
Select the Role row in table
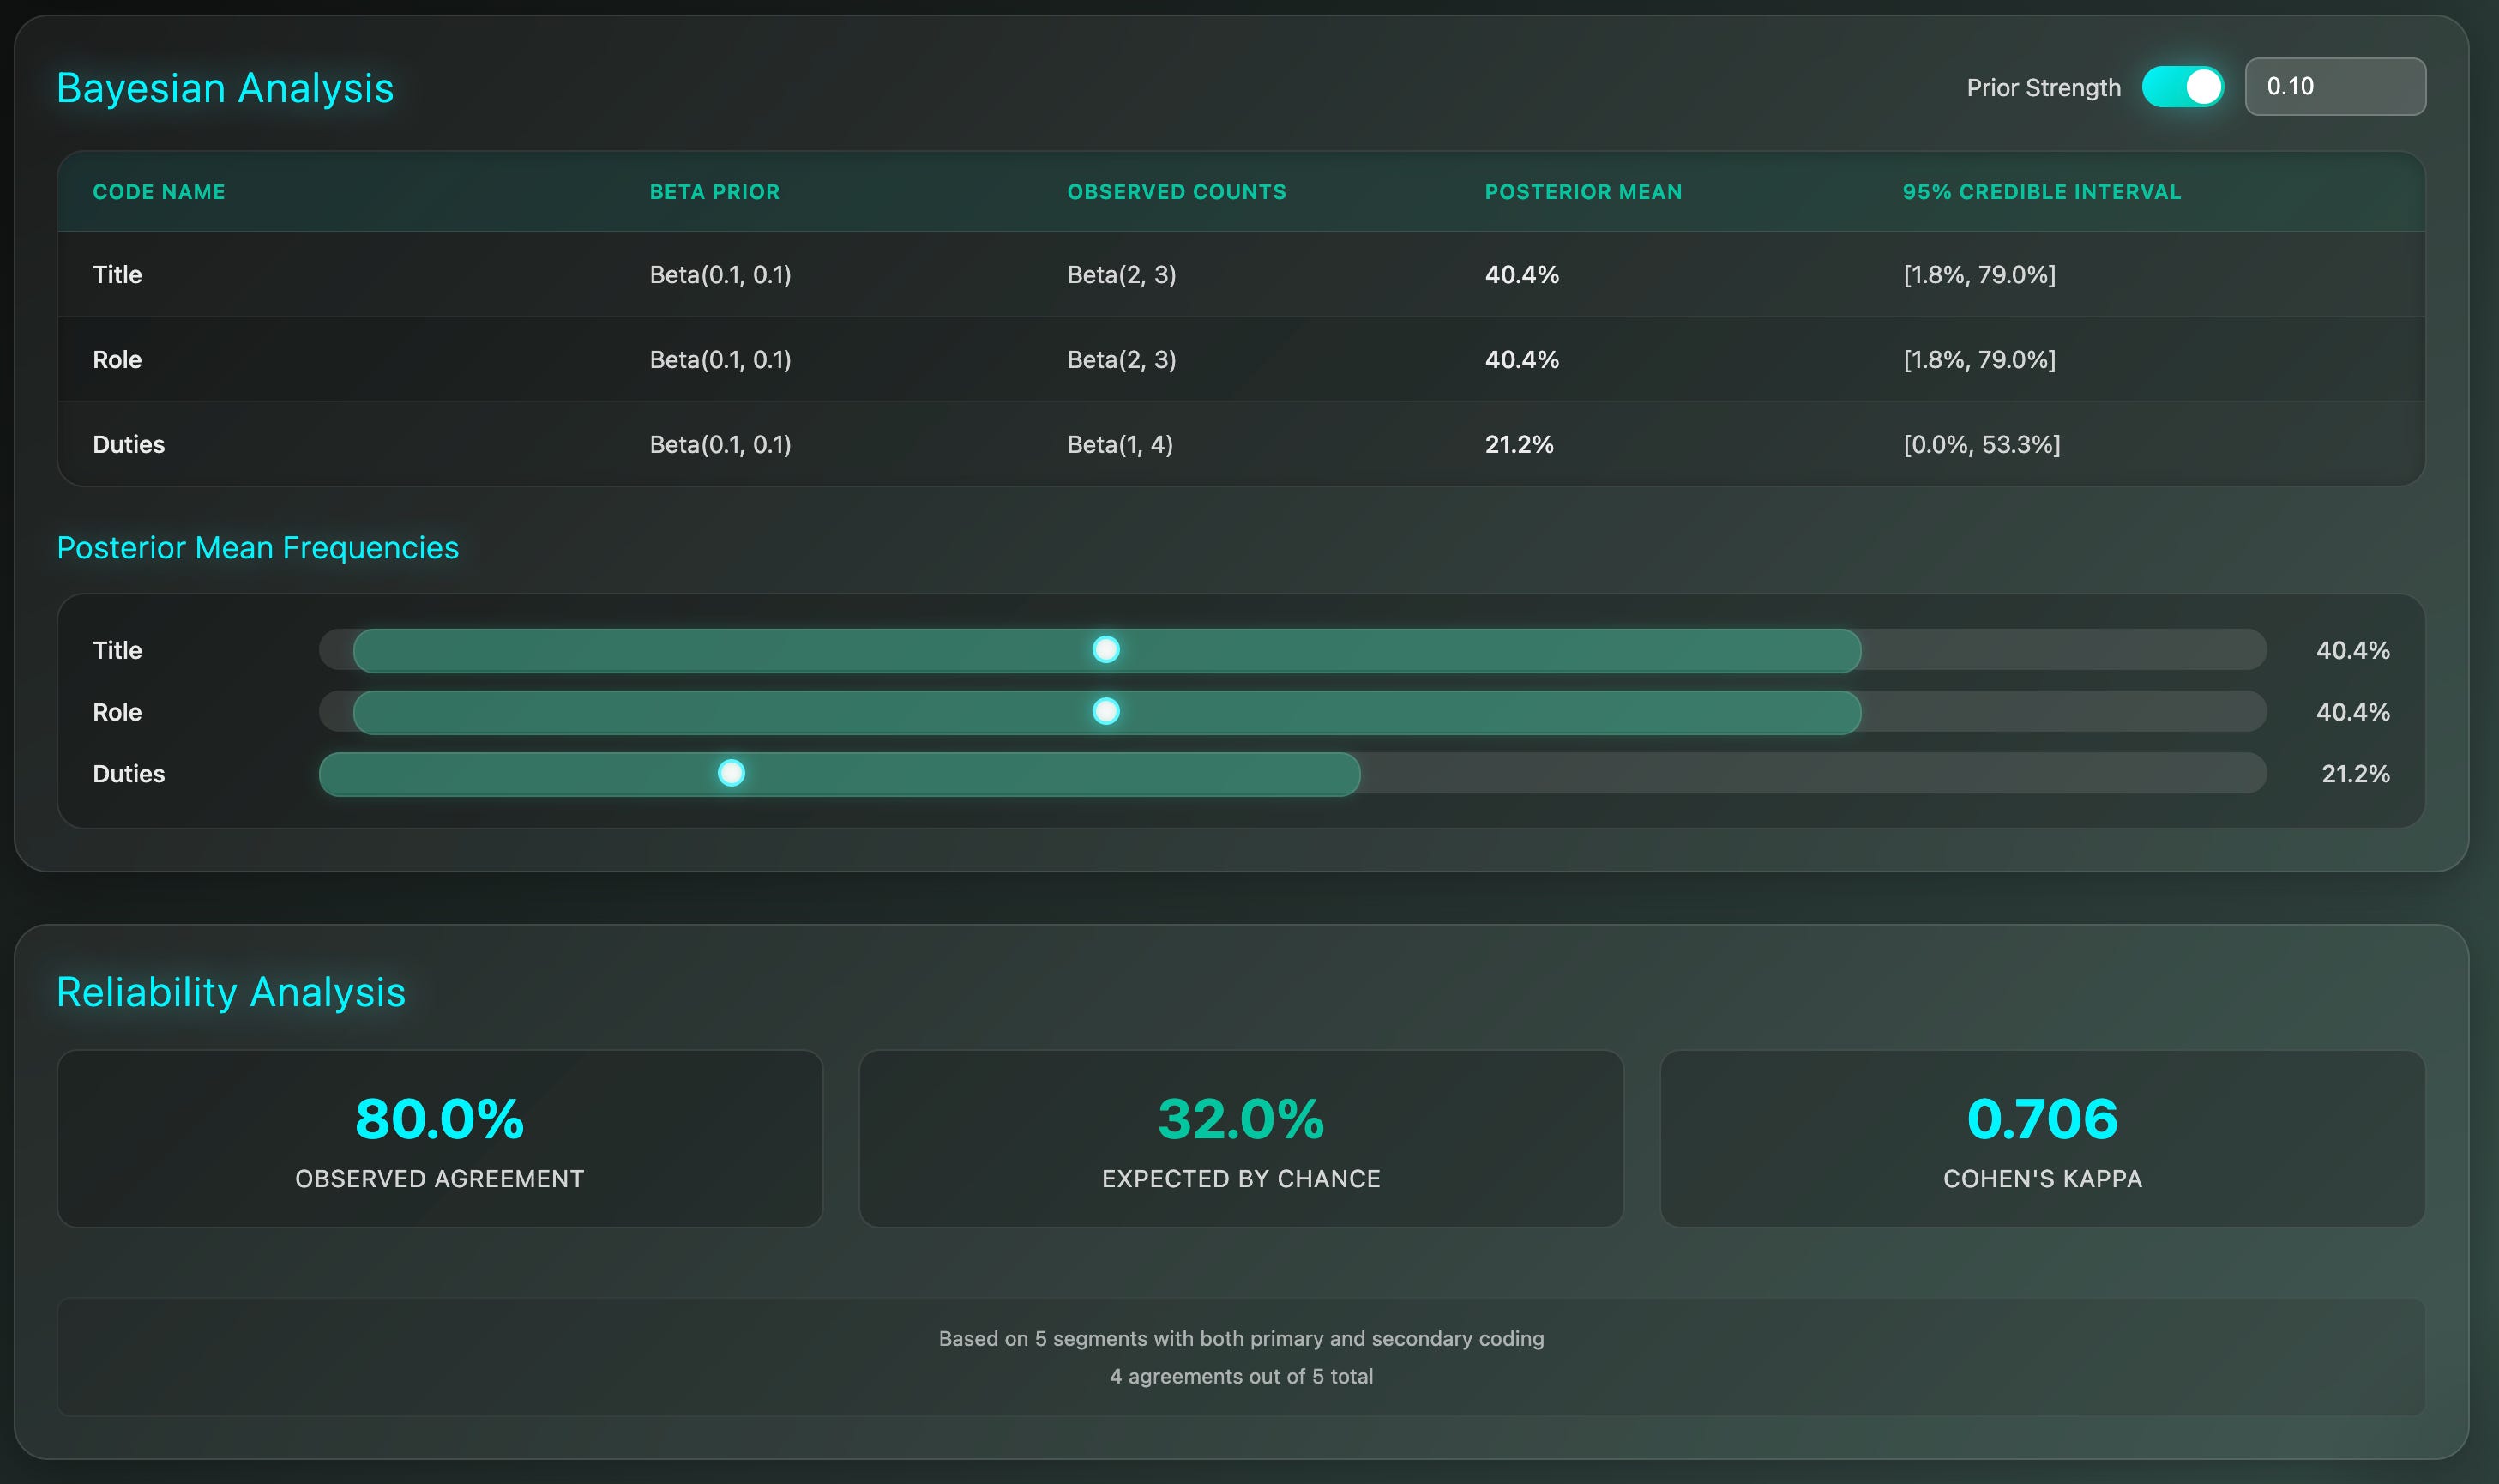[118, 360]
